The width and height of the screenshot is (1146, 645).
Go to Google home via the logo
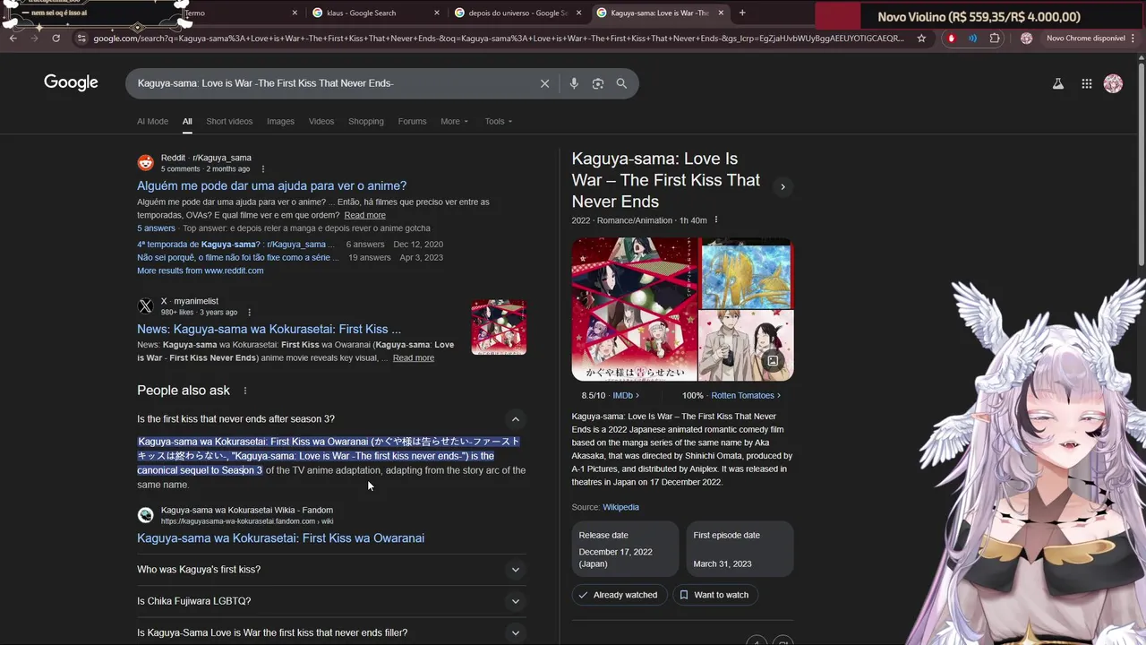pyautogui.click(x=71, y=82)
